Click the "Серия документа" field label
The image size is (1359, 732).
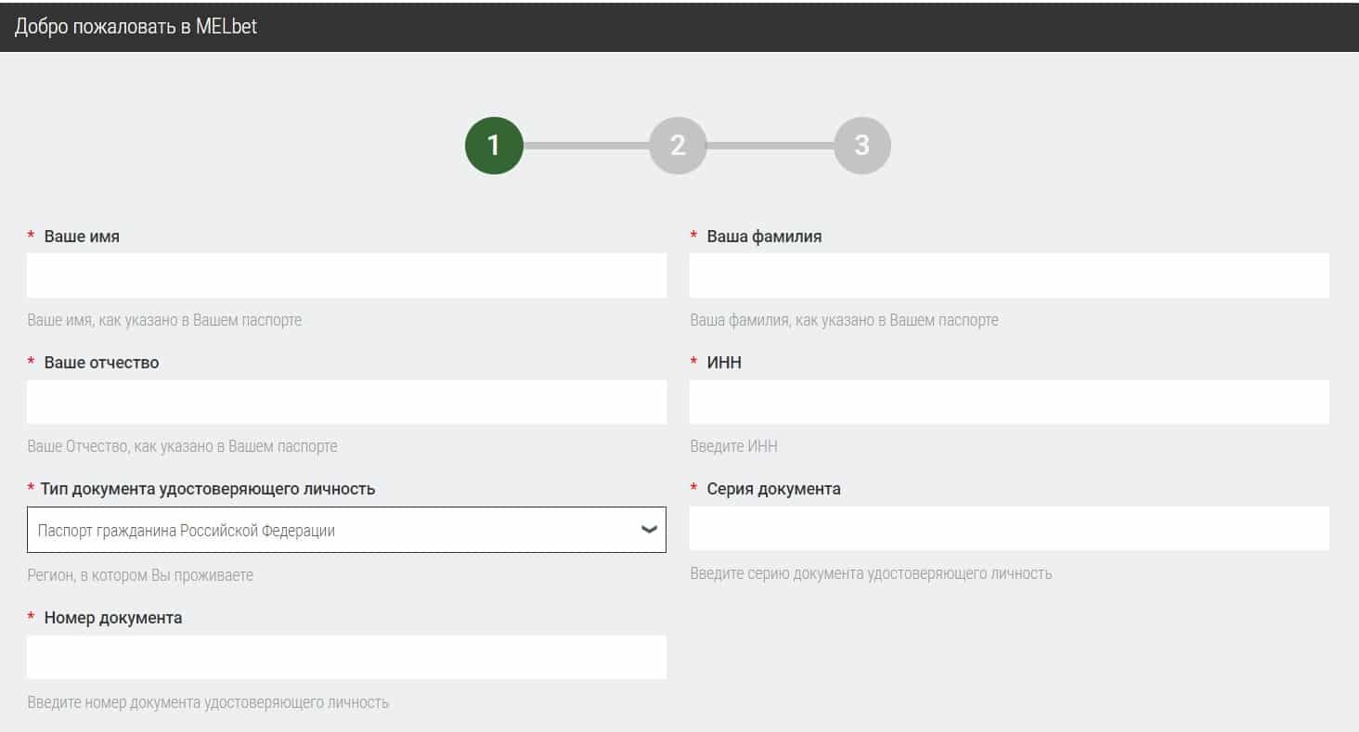click(x=773, y=489)
